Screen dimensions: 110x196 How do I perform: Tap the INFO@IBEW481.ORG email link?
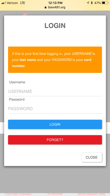click(91, 194)
